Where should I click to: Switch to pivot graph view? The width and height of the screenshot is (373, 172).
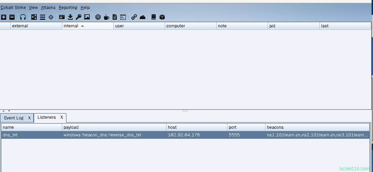(x=34, y=17)
